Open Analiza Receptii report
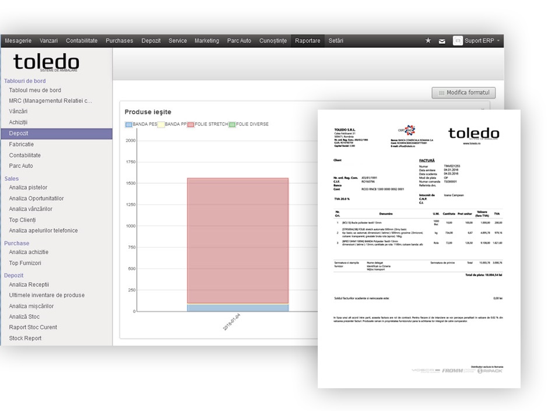 pyautogui.click(x=29, y=285)
